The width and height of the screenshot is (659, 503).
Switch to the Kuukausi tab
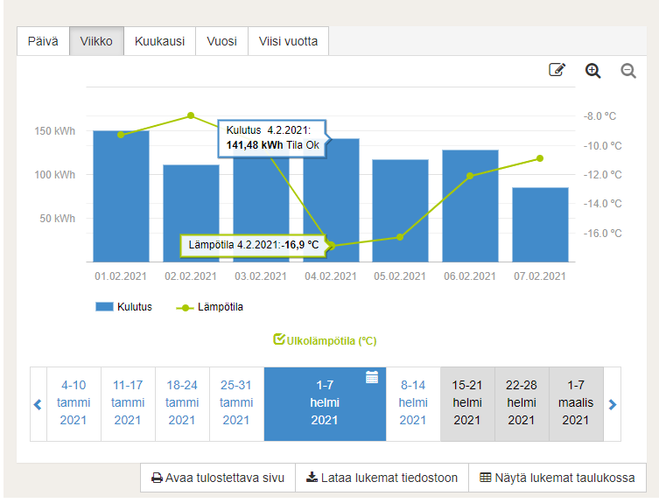159,41
